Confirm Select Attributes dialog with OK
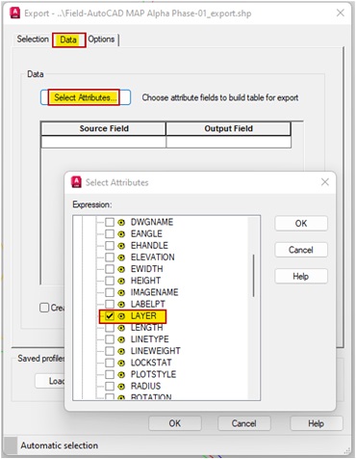 301,224
